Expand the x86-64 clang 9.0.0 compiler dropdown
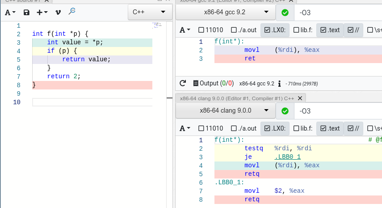This screenshot has width=382, height=208. coord(225,110)
